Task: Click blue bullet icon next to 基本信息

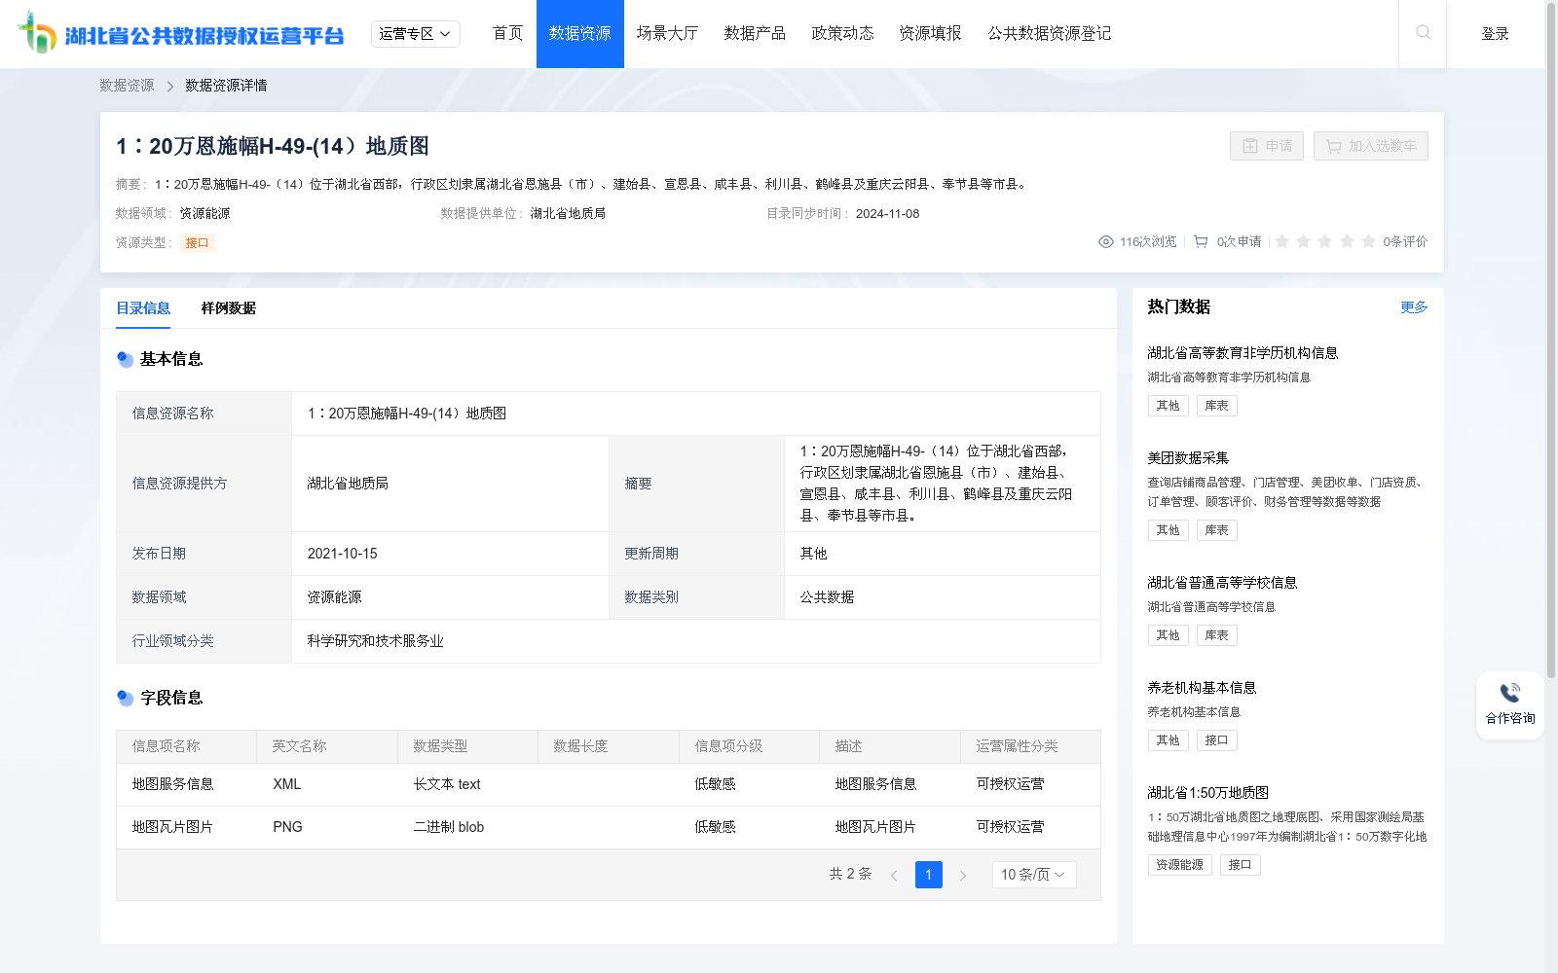Action: coord(125,359)
